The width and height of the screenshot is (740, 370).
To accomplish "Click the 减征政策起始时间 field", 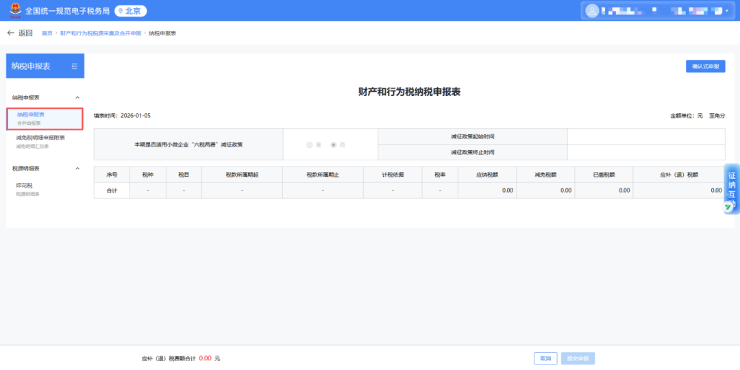I will [645, 136].
